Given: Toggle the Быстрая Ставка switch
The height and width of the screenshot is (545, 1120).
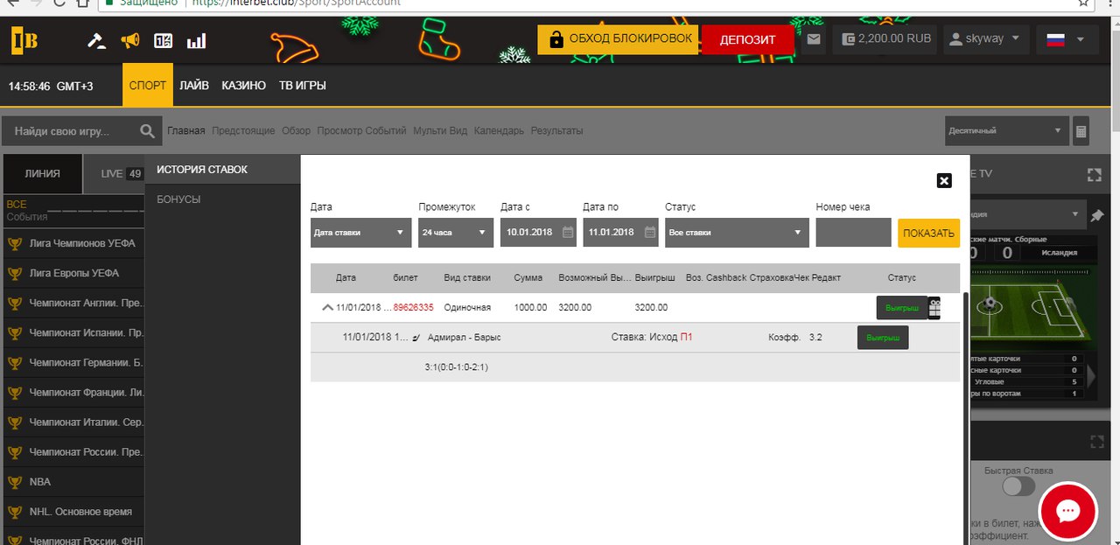Looking at the screenshot, I should (x=1018, y=486).
